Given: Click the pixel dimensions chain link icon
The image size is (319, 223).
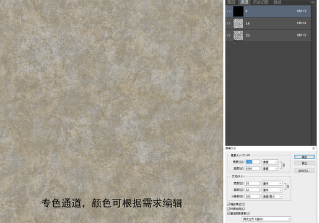Looking at the screenshot, I should [x=284, y=165].
